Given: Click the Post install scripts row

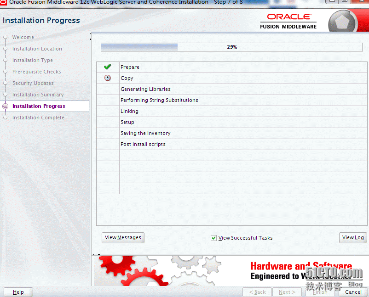Looking at the screenshot, I should (232, 145).
